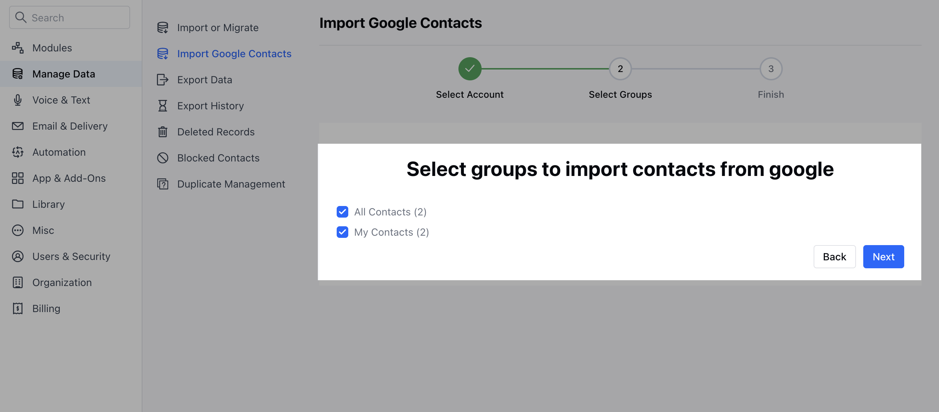
Task: Click the Import or Migrate database icon
Action: click(x=162, y=27)
